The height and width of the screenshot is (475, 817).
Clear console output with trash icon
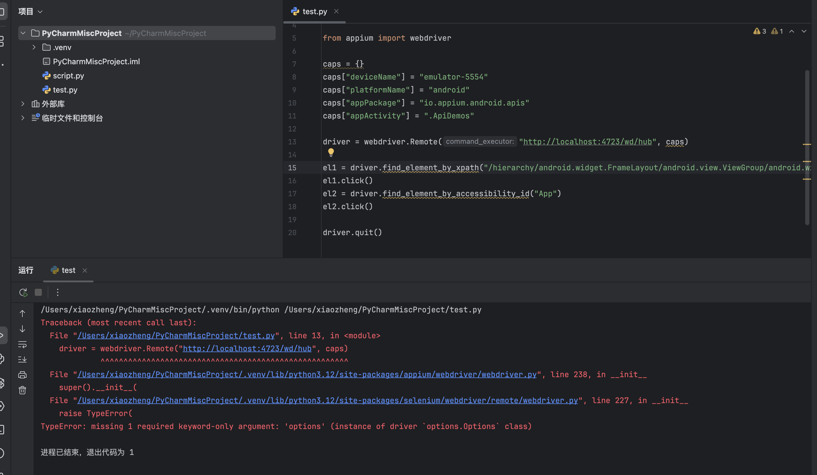click(22, 390)
